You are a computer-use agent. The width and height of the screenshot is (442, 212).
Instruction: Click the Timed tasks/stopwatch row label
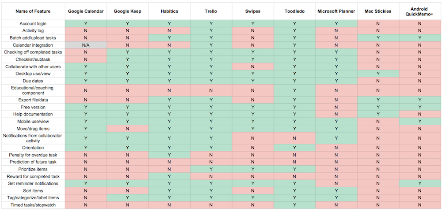[33, 205]
